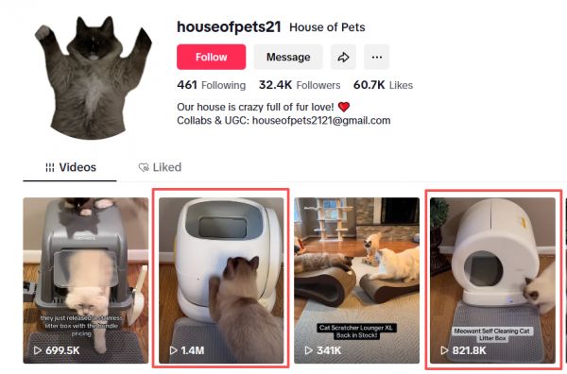Click the play icon on 821.8K video
This screenshot has height=374, width=567.
point(444,350)
